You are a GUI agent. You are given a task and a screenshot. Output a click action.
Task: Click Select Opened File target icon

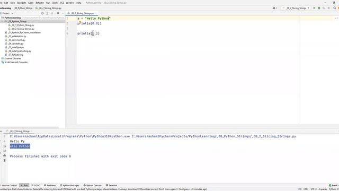click(42, 13)
